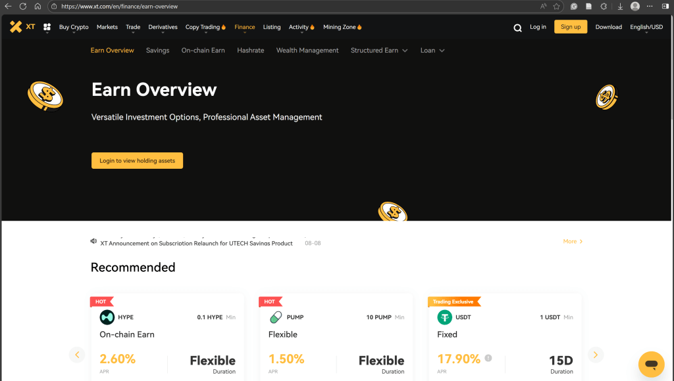Click the XT logo in the header
This screenshot has width=674, height=381.
click(22, 27)
